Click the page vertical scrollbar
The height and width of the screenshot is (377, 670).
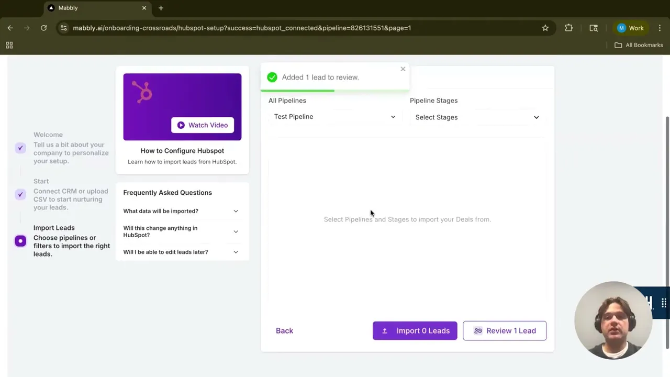(667, 232)
